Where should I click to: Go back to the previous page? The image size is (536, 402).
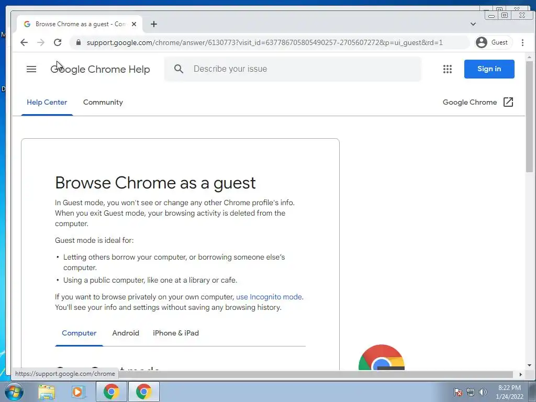[24, 42]
